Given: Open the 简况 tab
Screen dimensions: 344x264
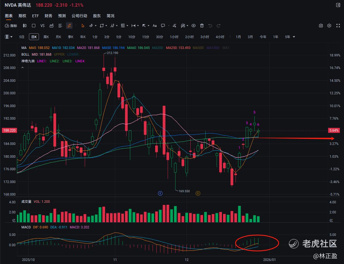Looking at the screenshot, I should coord(110,16).
